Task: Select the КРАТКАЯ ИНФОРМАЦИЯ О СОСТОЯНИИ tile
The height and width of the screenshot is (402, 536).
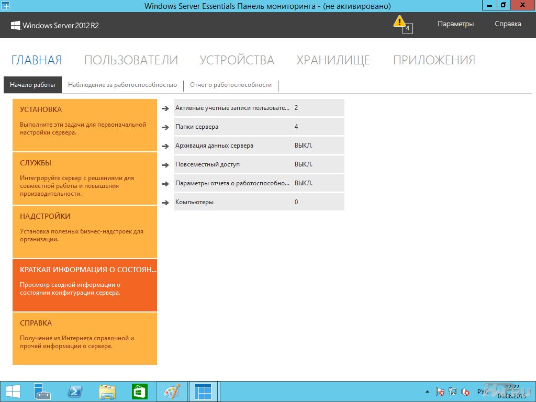Action: [85, 285]
